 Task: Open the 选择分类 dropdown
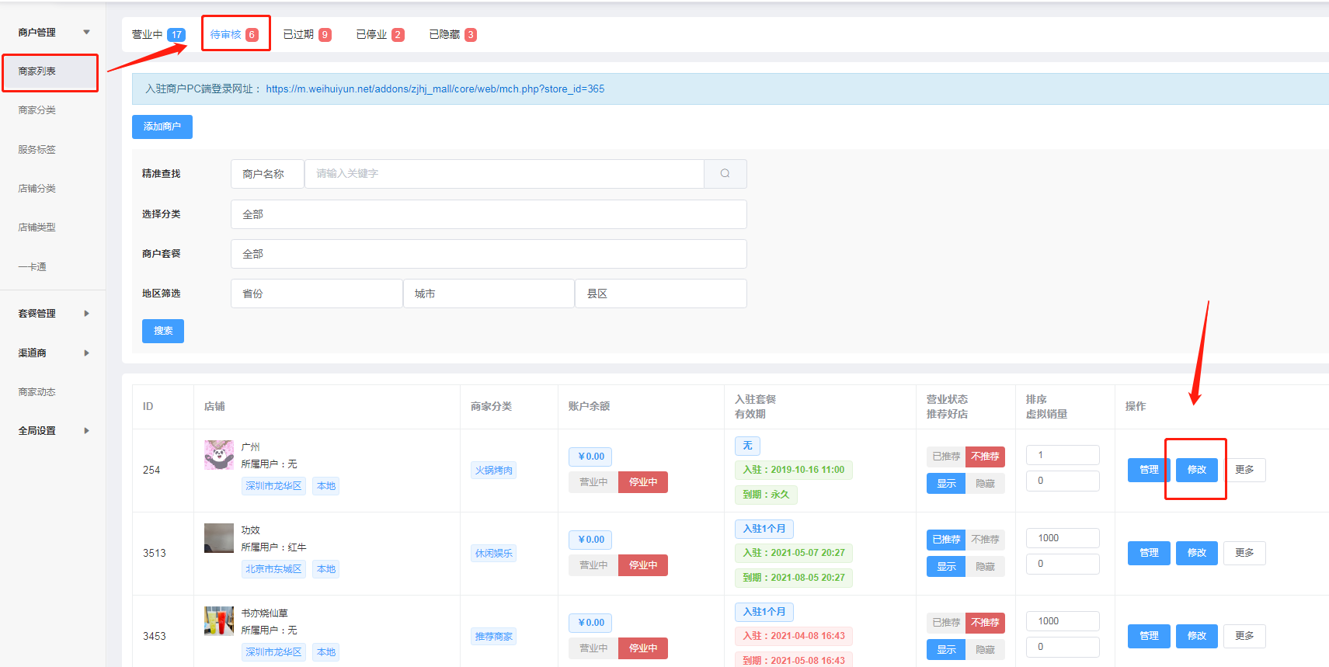click(x=489, y=214)
